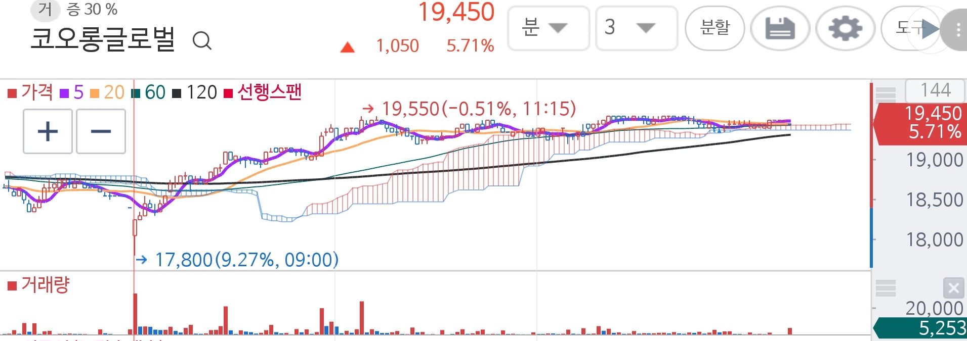The image size is (967, 341).
Task: Click the red current price axis tag
Action: point(921,124)
